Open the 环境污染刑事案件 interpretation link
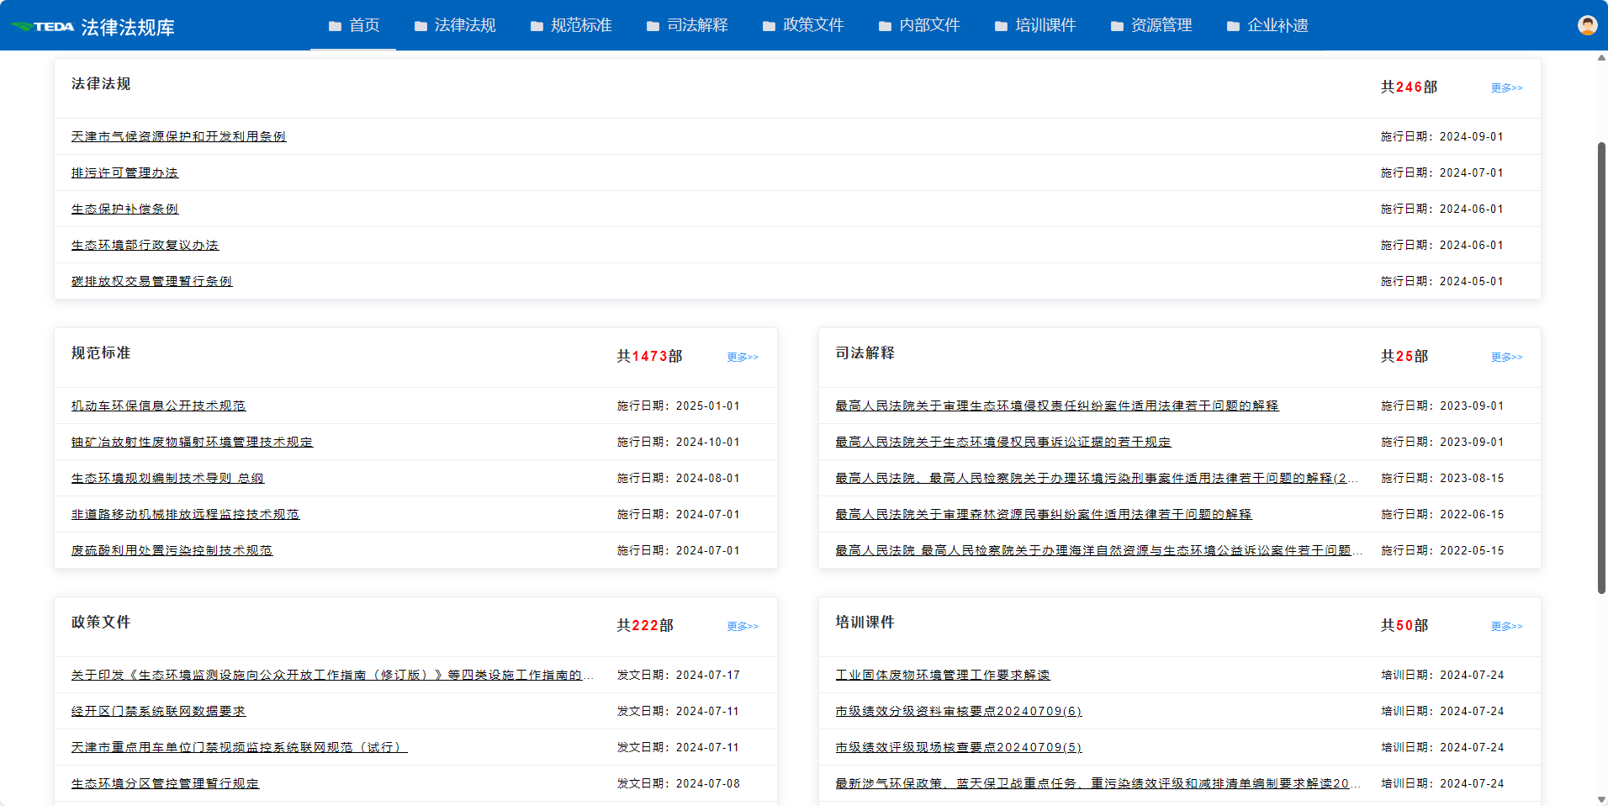The width and height of the screenshot is (1608, 806). [1097, 478]
